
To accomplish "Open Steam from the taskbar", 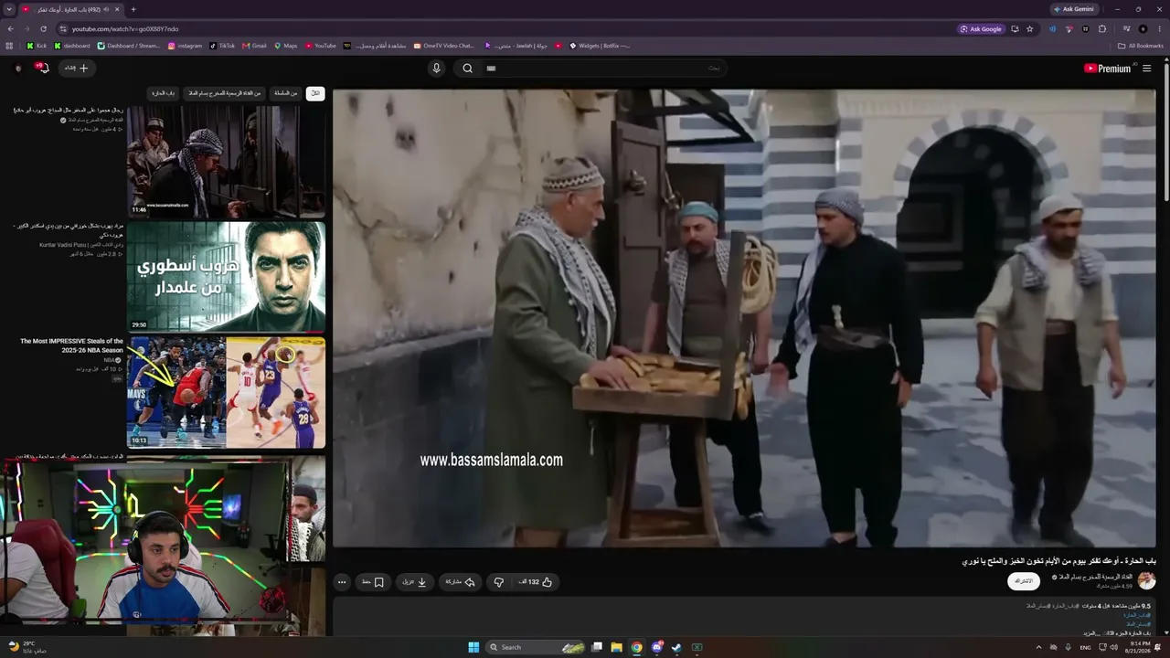I will pos(676,647).
